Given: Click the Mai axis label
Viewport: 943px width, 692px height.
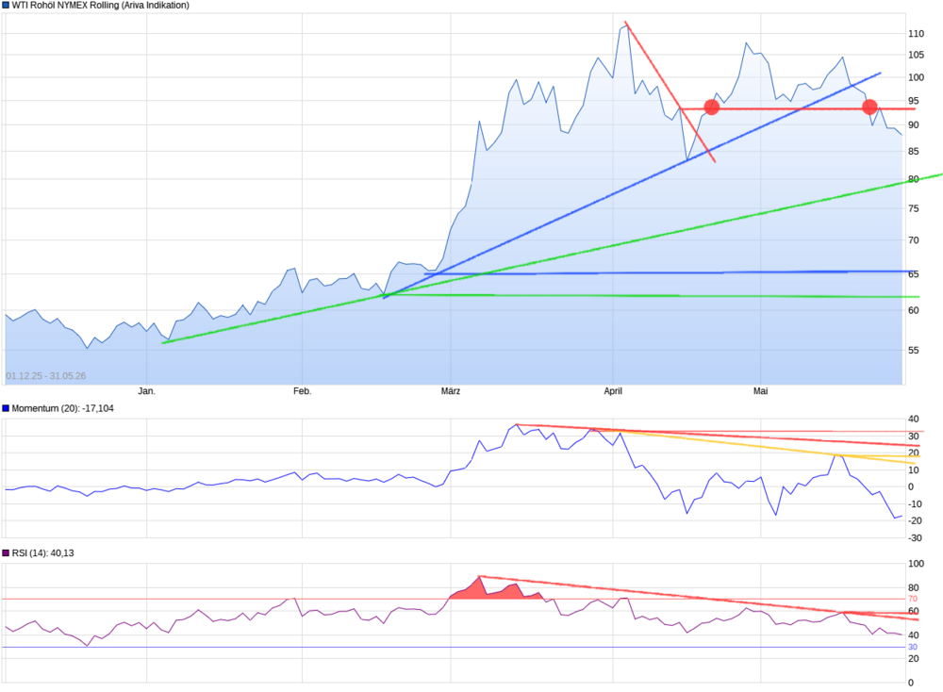Looking at the screenshot, I should [x=760, y=391].
